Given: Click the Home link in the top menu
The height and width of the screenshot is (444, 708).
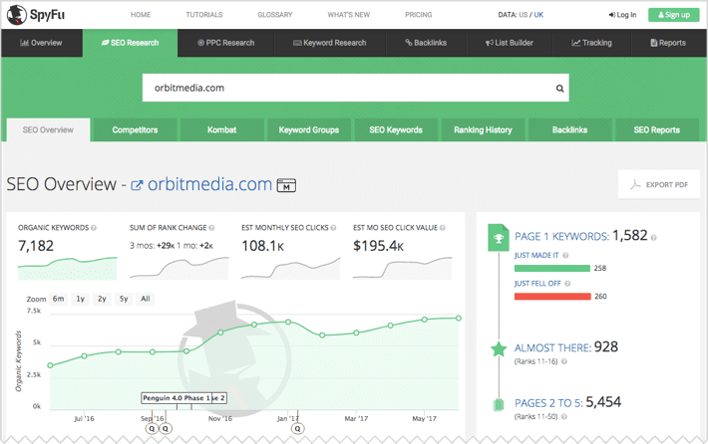Looking at the screenshot, I should 141,15.
